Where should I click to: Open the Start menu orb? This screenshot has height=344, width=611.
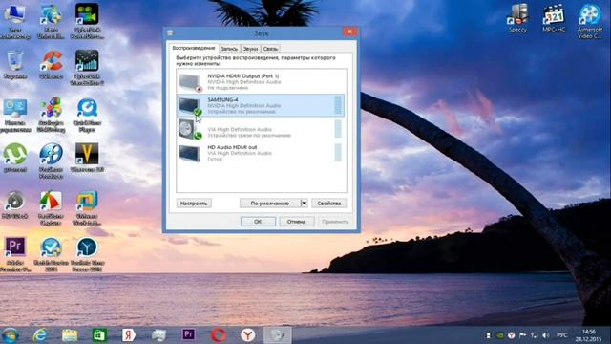tap(10, 335)
